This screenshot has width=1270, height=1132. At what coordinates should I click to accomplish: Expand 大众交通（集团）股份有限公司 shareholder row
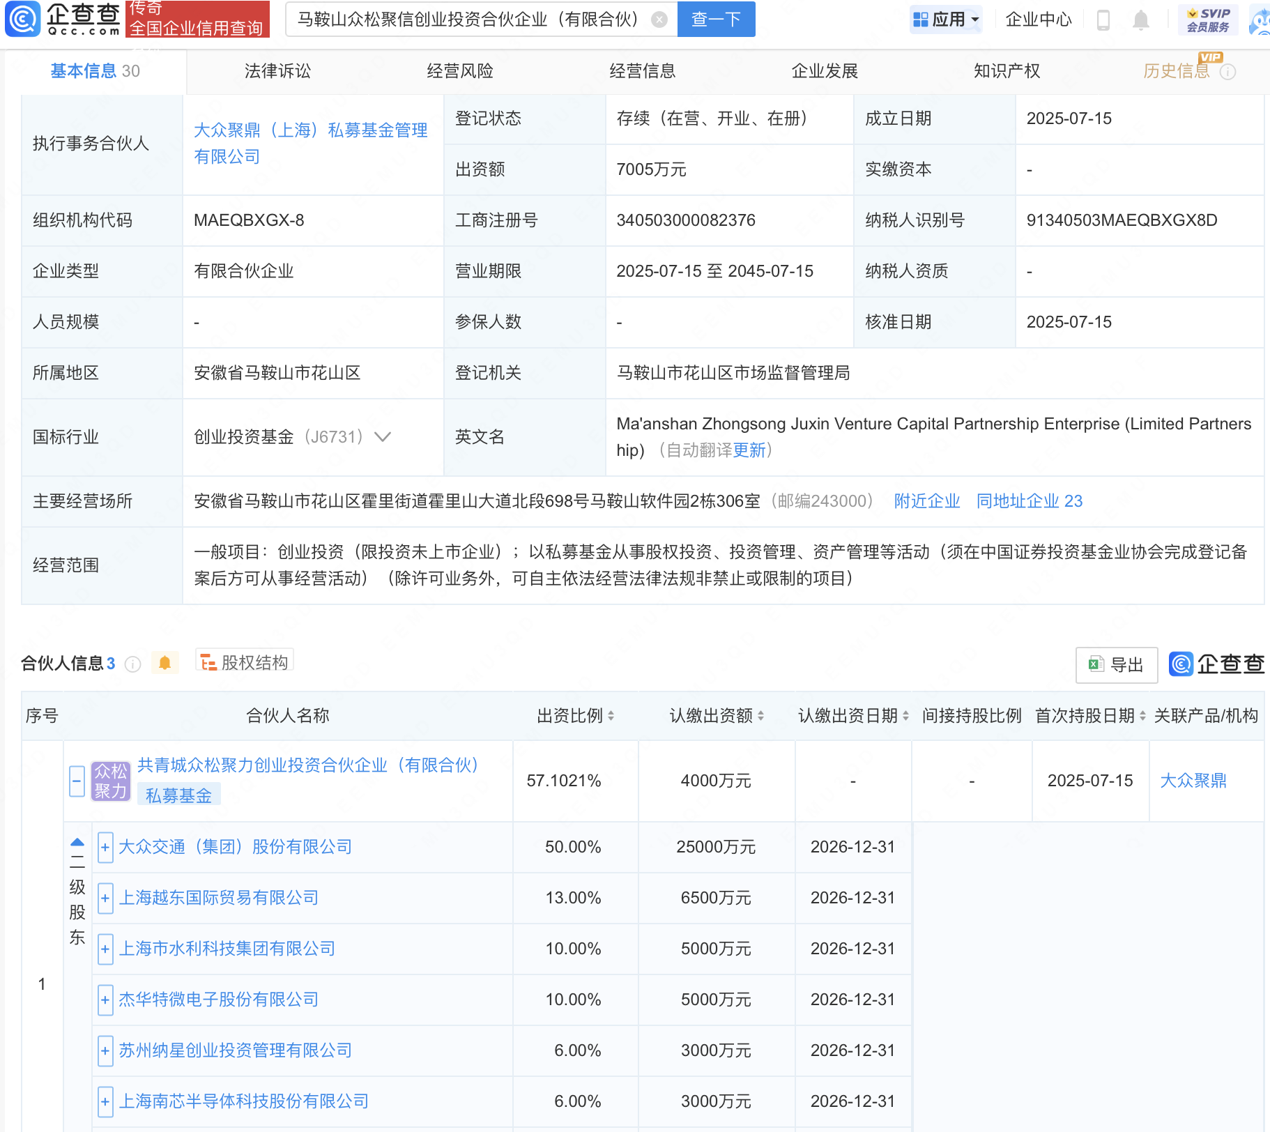pos(105,848)
